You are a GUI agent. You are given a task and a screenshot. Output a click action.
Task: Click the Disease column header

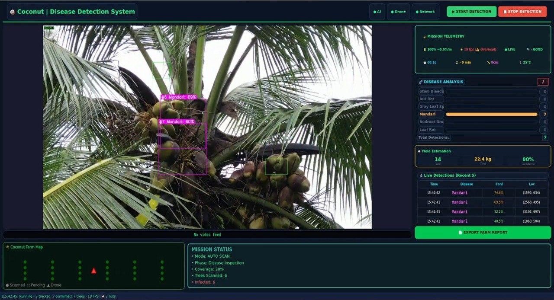[x=467, y=184]
